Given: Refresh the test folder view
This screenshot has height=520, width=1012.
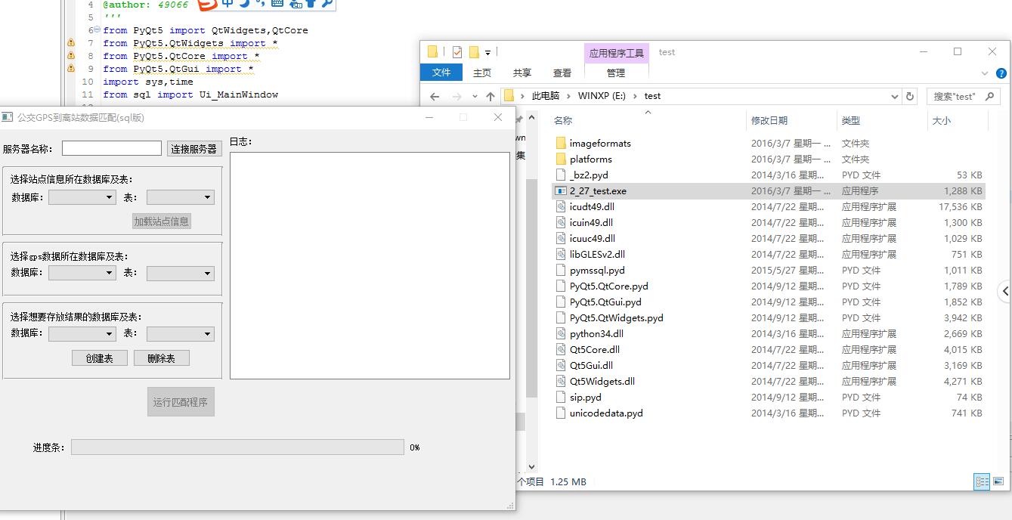Looking at the screenshot, I should (x=910, y=97).
